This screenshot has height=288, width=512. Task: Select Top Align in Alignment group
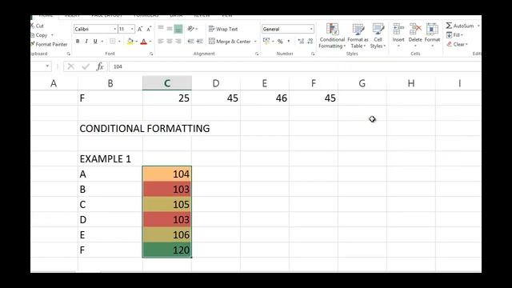point(161,29)
